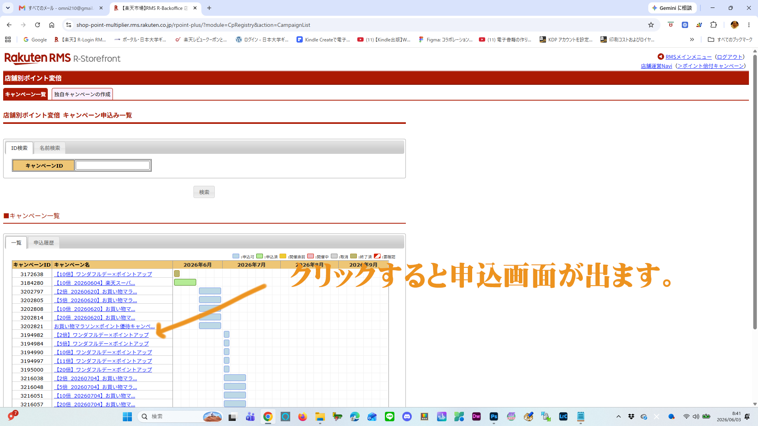
Task: Open the Windows Start menu
Action: click(127, 417)
